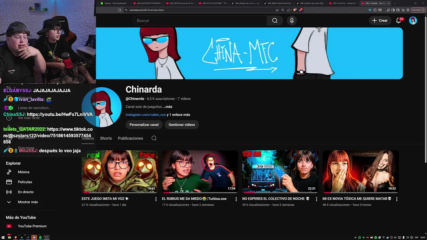Screen dimensions: 427x240
Task: Switch to the 100 Personas Vs la Tele tab
Action: (x=178, y=3)
